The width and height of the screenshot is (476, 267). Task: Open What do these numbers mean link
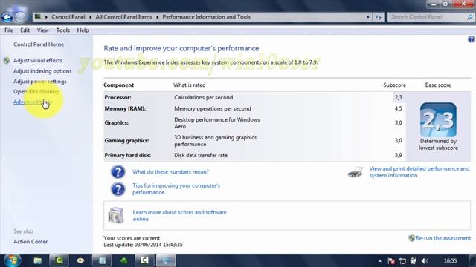click(x=170, y=171)
